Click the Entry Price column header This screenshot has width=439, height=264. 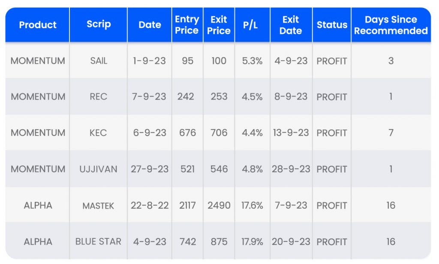pyautogui.click(x=187, y=25)
